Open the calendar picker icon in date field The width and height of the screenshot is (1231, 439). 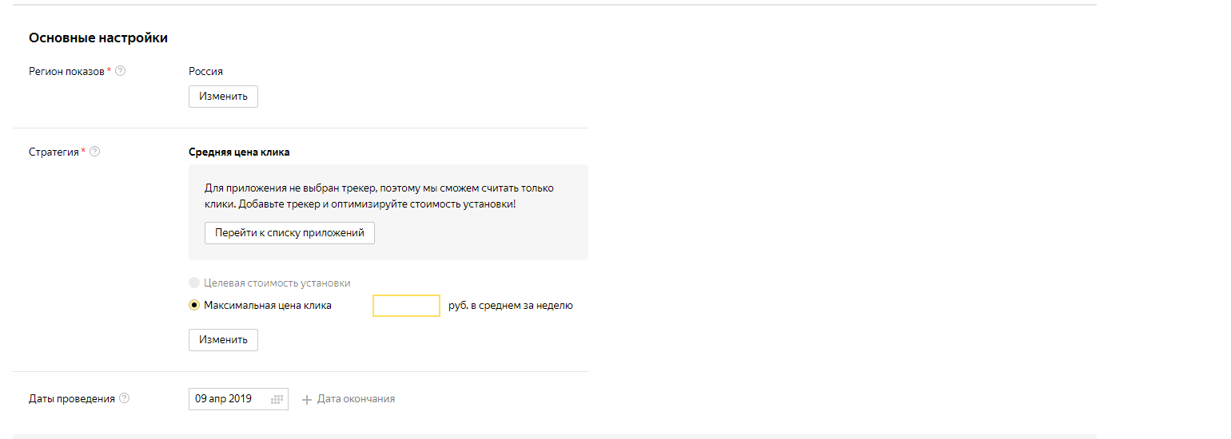(277, 399)
